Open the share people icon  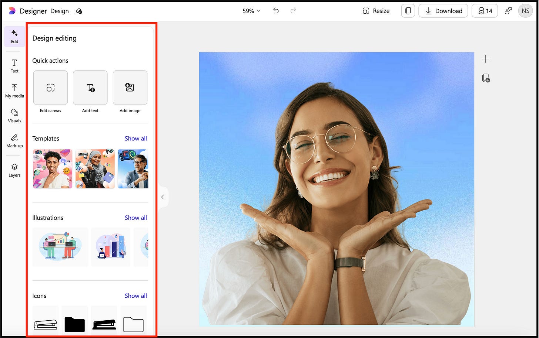click(x=508, y=11)
